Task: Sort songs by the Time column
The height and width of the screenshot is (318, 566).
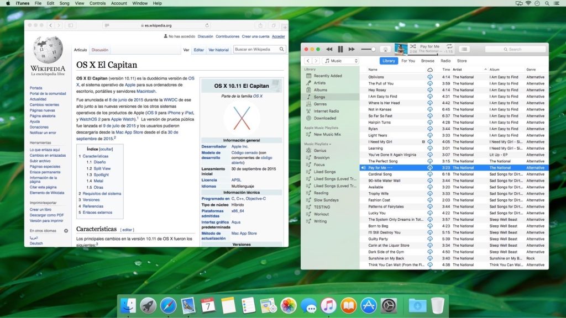Action: (x=446, y=69)
